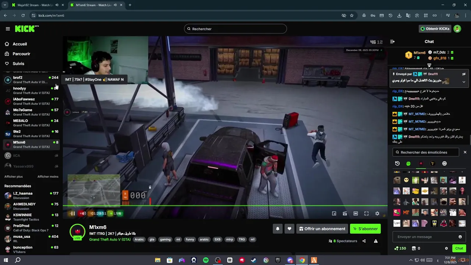Click the Chat send button

(459, 248)
